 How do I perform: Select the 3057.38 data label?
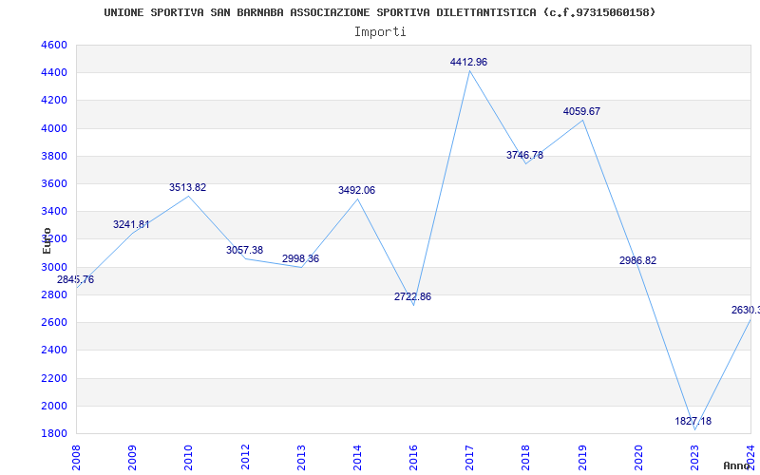click(245, 250)
